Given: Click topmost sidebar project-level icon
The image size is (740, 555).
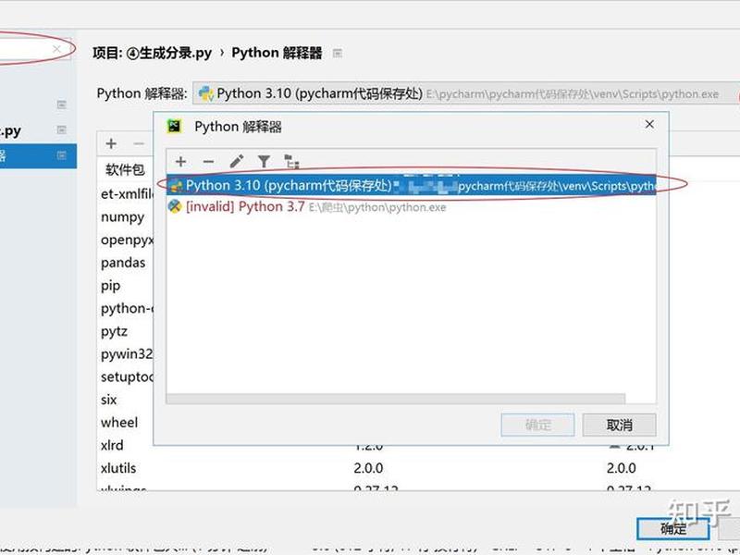Looking at the screenshot, I should click(x=61, y=105).
